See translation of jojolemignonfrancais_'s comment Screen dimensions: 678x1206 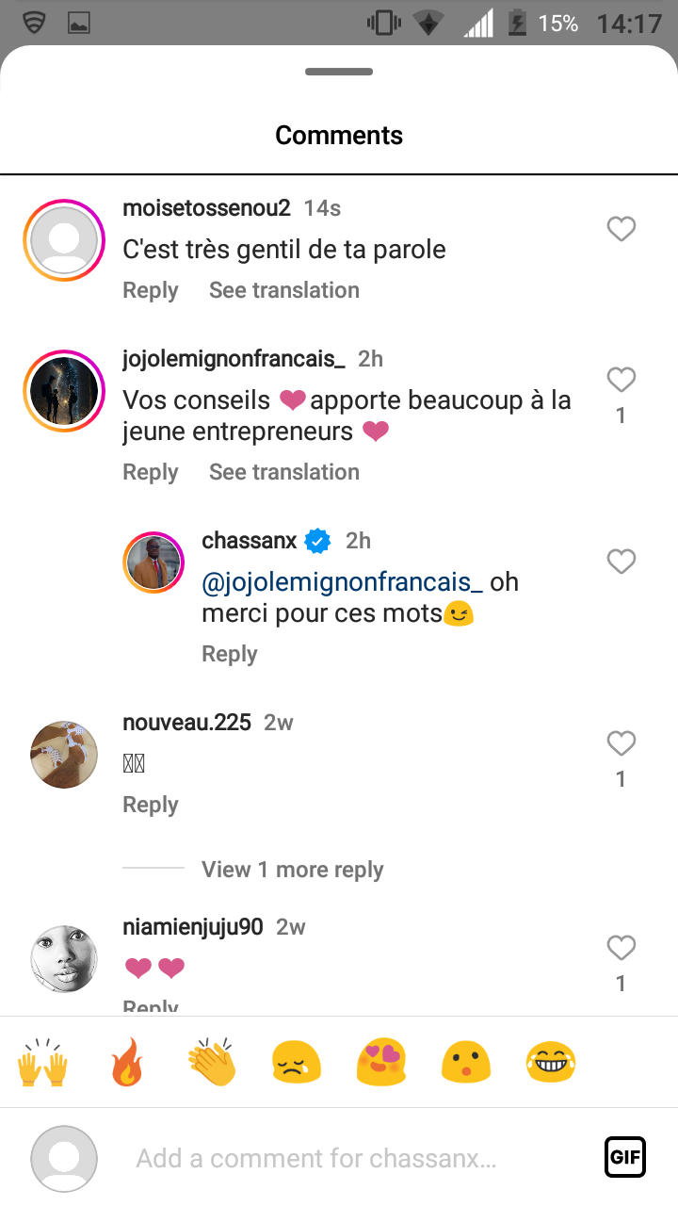click(x=284, y=472)
